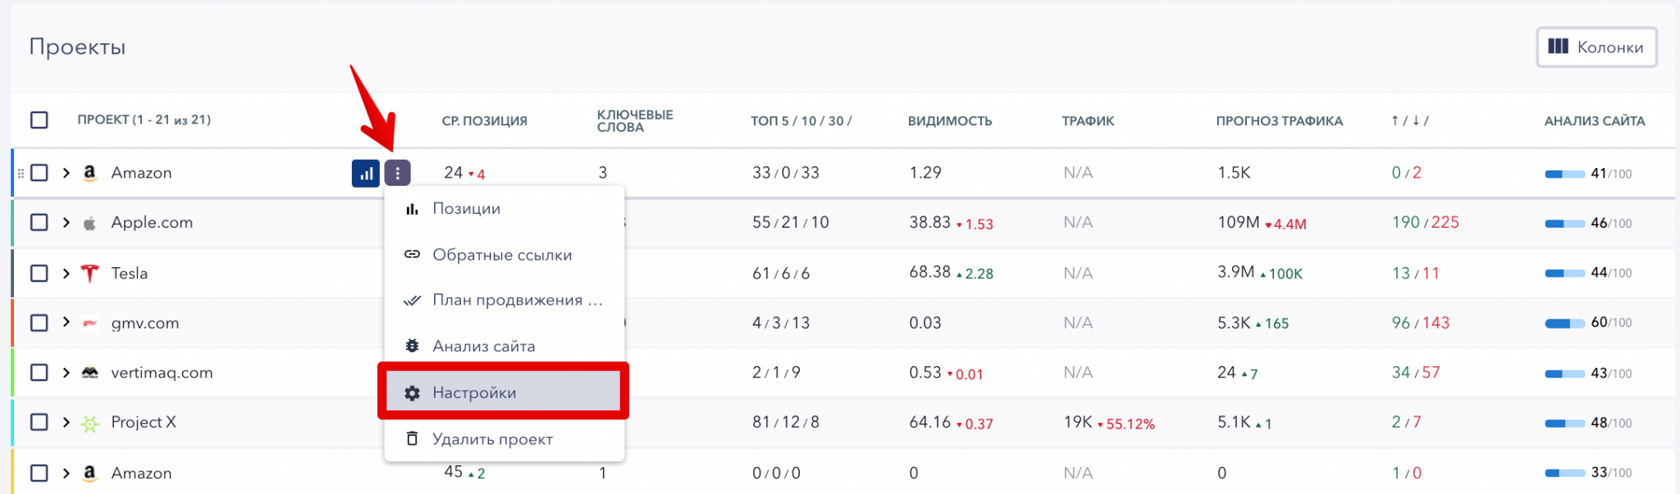Screen dimensions: 1680x494
Task: Click the Tesla site analysis progress bar
Action: (1565, 274)
